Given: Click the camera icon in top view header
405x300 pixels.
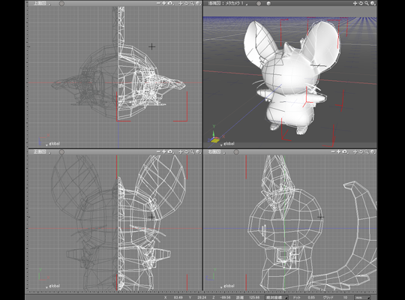Looking at the screenshot, I should (170, 3).
